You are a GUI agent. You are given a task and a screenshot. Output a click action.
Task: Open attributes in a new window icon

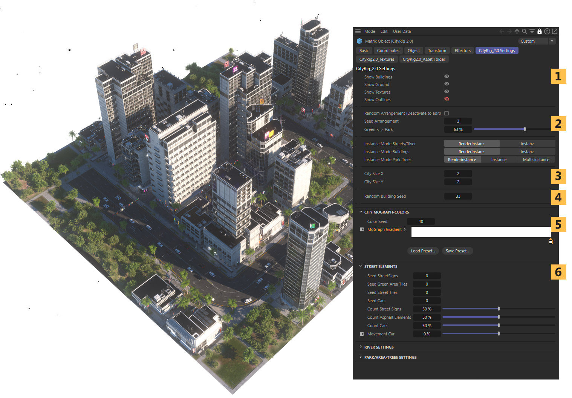click(x=555, y=31)
